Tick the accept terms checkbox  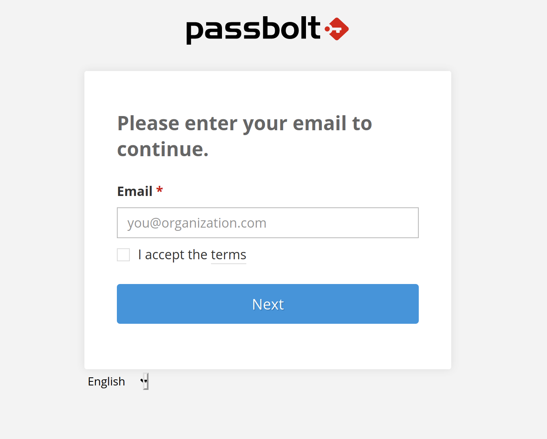[x=123, y=255]
